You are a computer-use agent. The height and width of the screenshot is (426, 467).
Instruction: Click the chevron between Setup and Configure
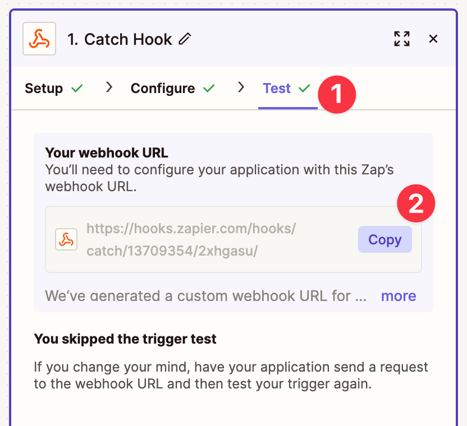[x=109, y=87]
